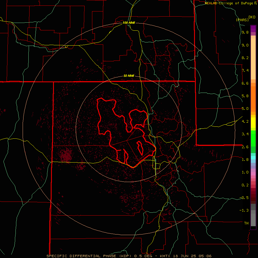Click the 5.8 legend value
Screen dimensions: 258x258
[x=245, y=96]
